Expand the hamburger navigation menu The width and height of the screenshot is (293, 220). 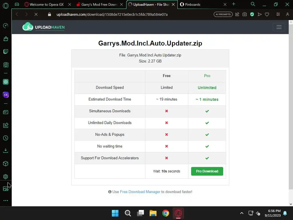click(x=279, y=27)
